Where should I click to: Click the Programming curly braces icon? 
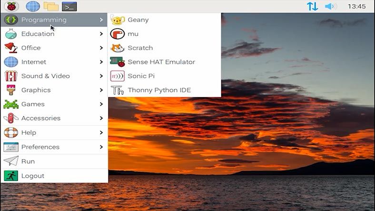tap(11, 20)
